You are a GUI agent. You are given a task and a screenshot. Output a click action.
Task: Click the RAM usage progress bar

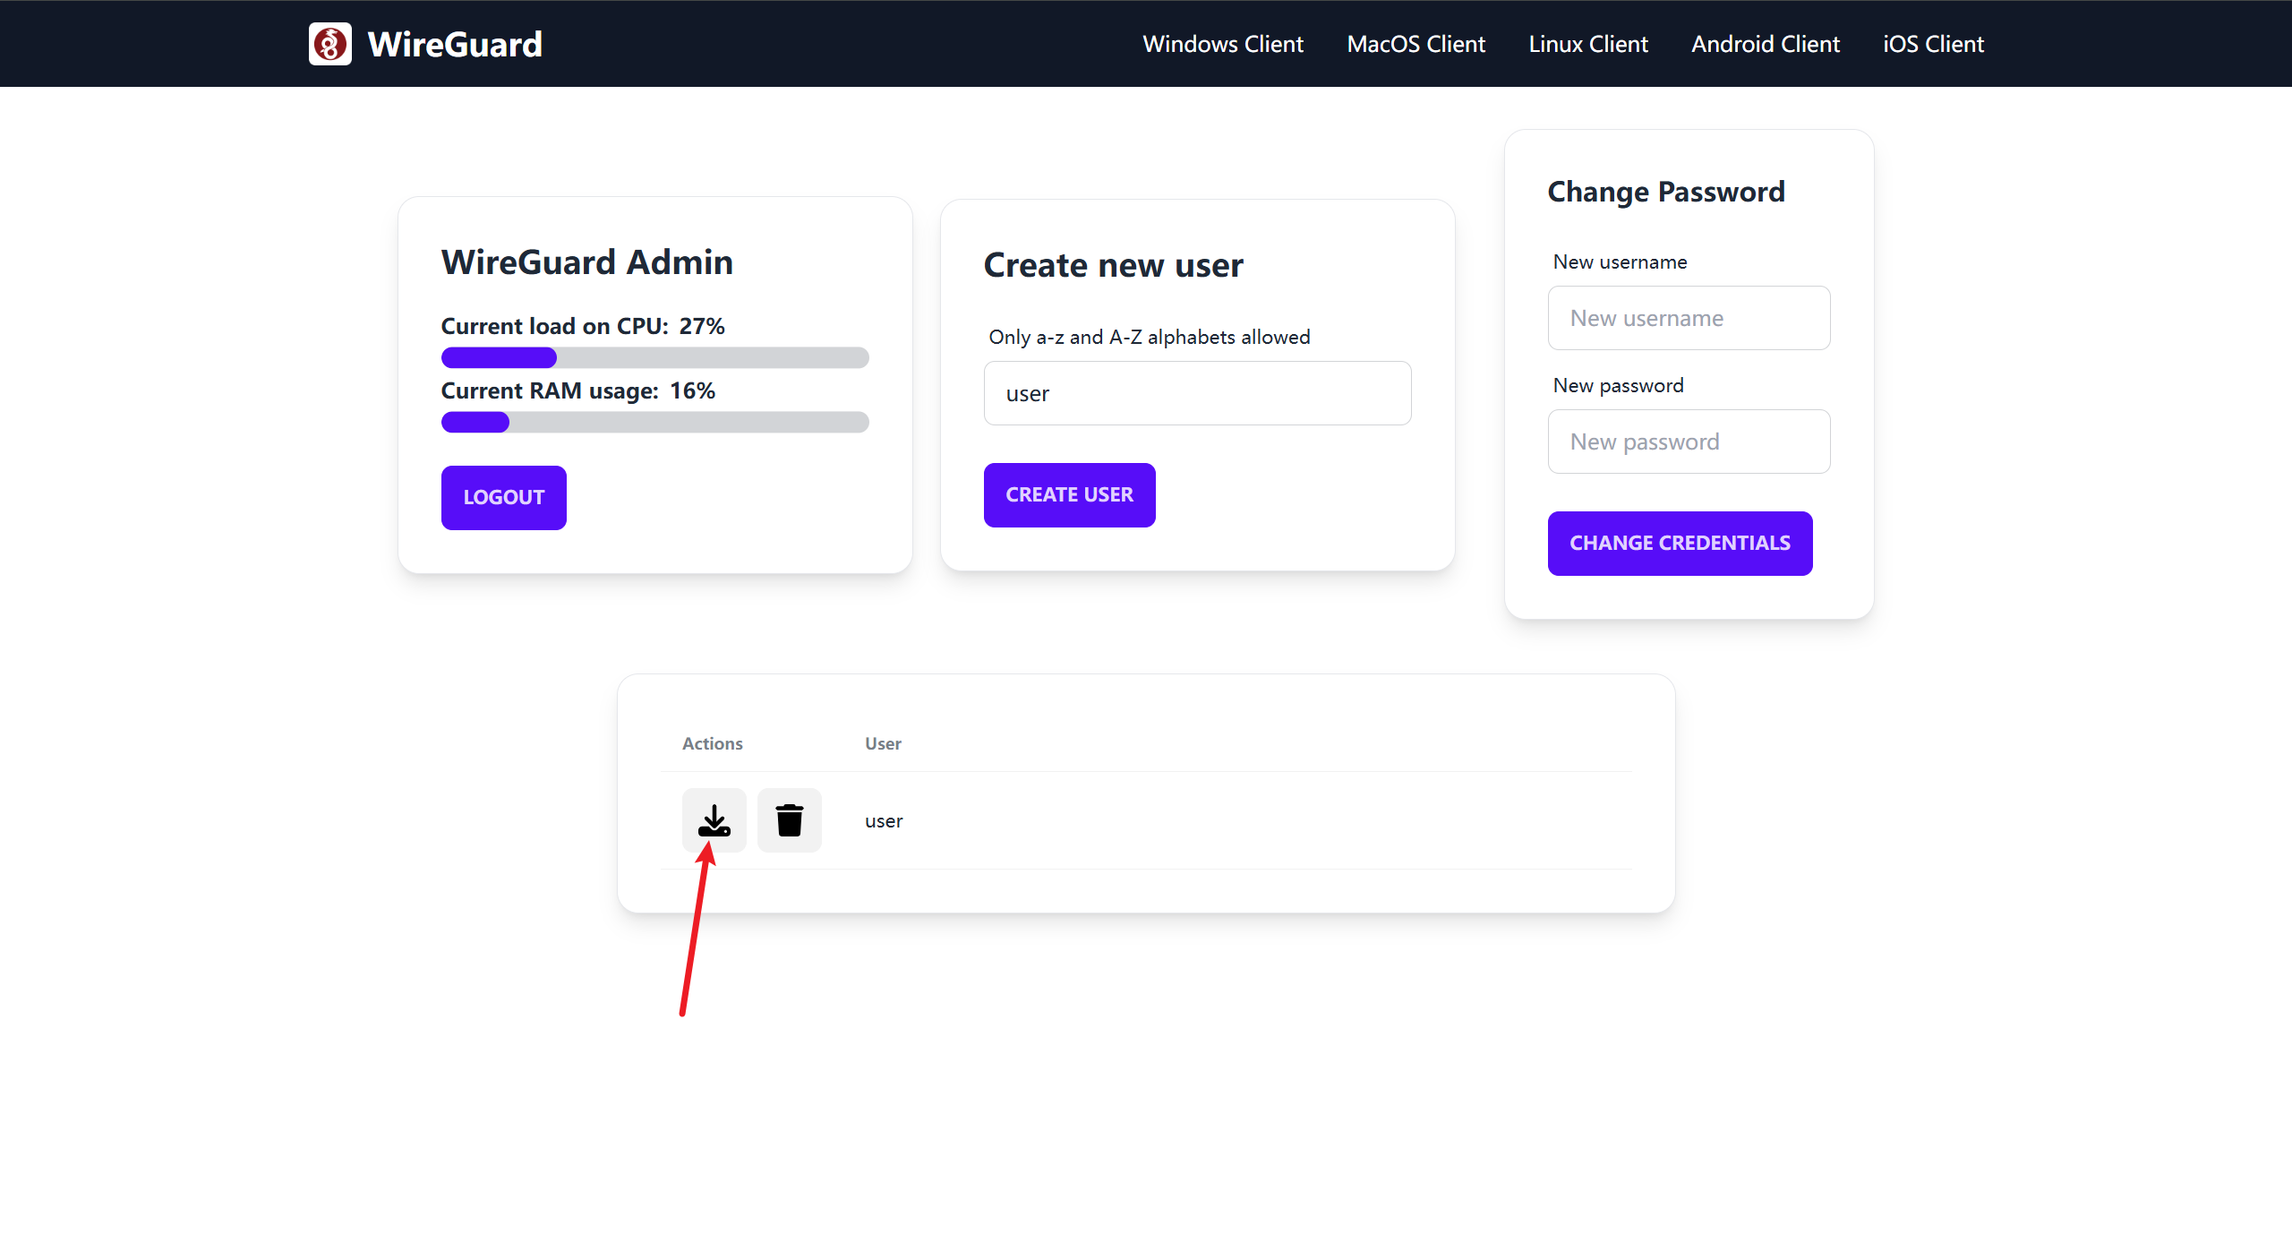654,423
